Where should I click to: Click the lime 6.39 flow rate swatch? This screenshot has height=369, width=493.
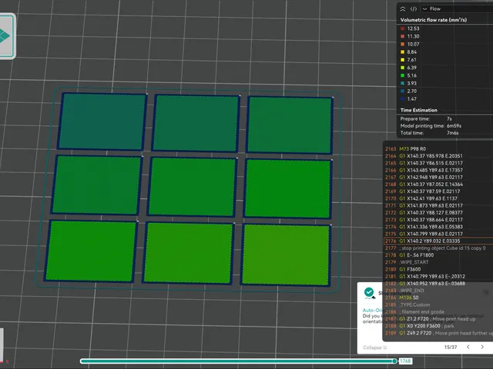pyautogui.click(x=402, y=68)
